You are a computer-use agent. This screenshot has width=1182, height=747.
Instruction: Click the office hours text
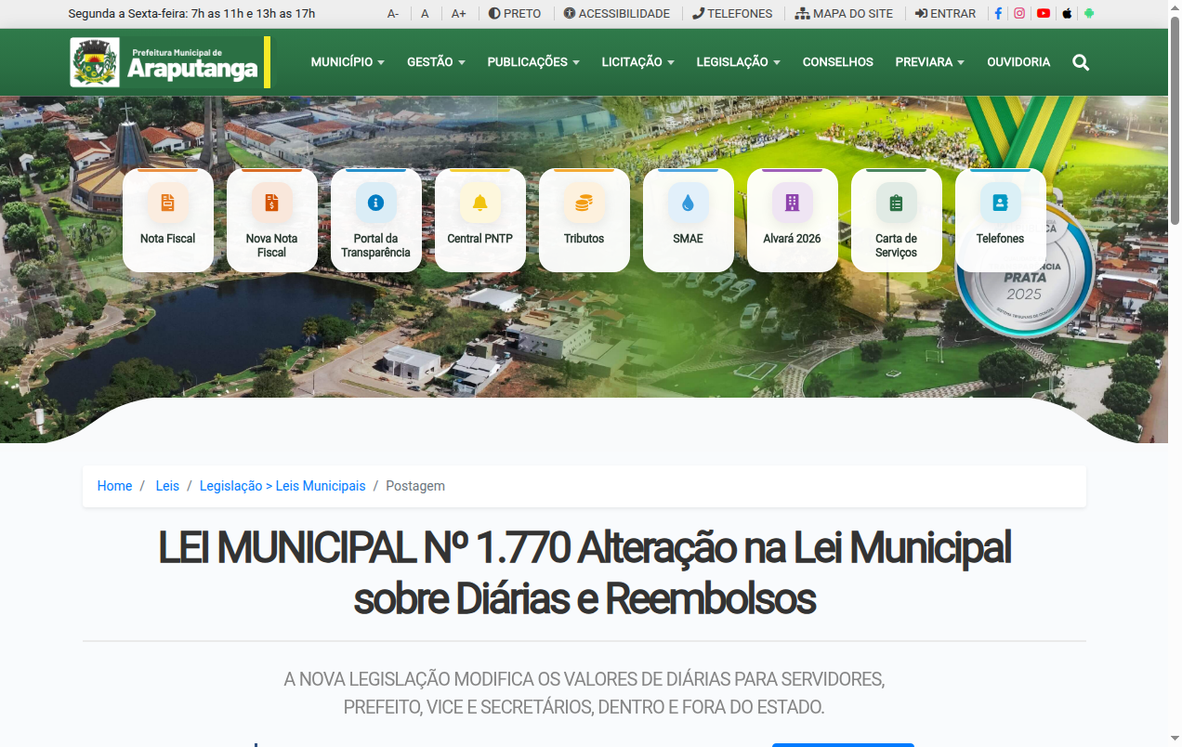click(x=191, y=14)
